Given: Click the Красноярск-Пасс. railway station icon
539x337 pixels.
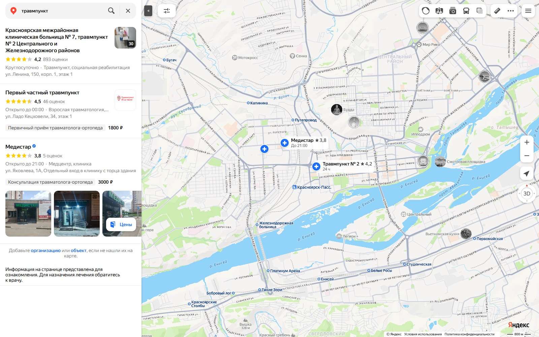Looking at the screenshot, I should coord(294,187).
